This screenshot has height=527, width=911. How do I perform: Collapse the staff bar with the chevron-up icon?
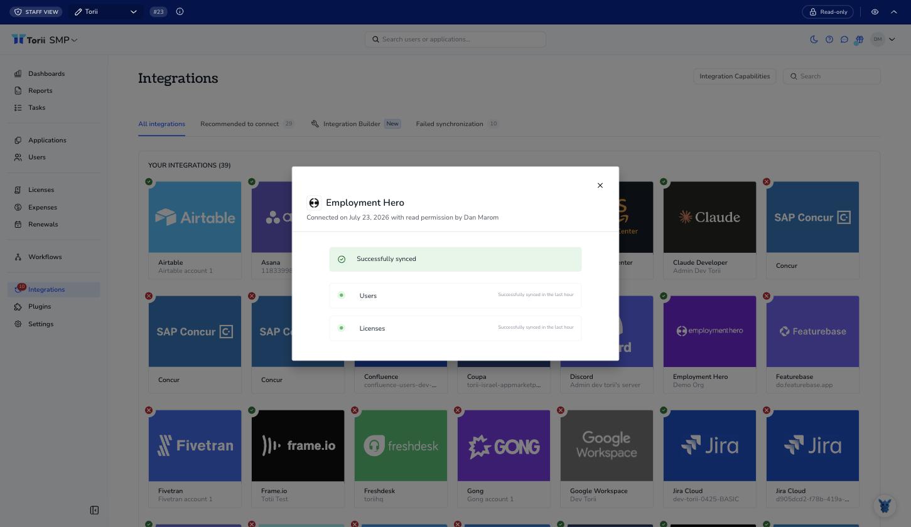click(x=894, y=11)
